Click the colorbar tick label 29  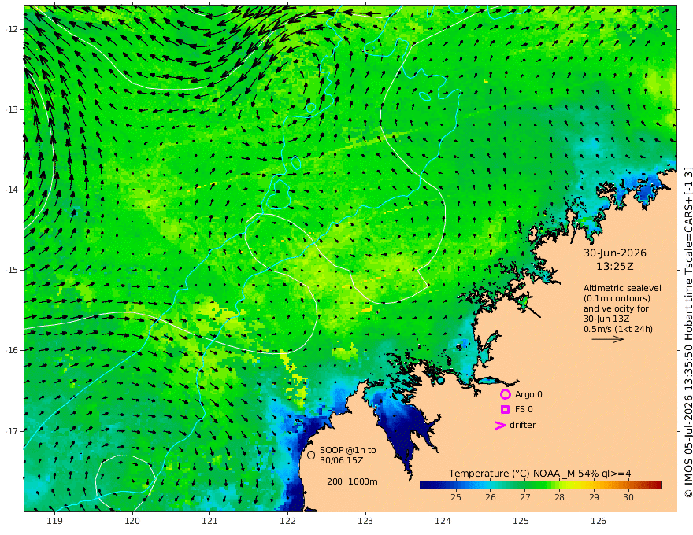click(594, 497)
